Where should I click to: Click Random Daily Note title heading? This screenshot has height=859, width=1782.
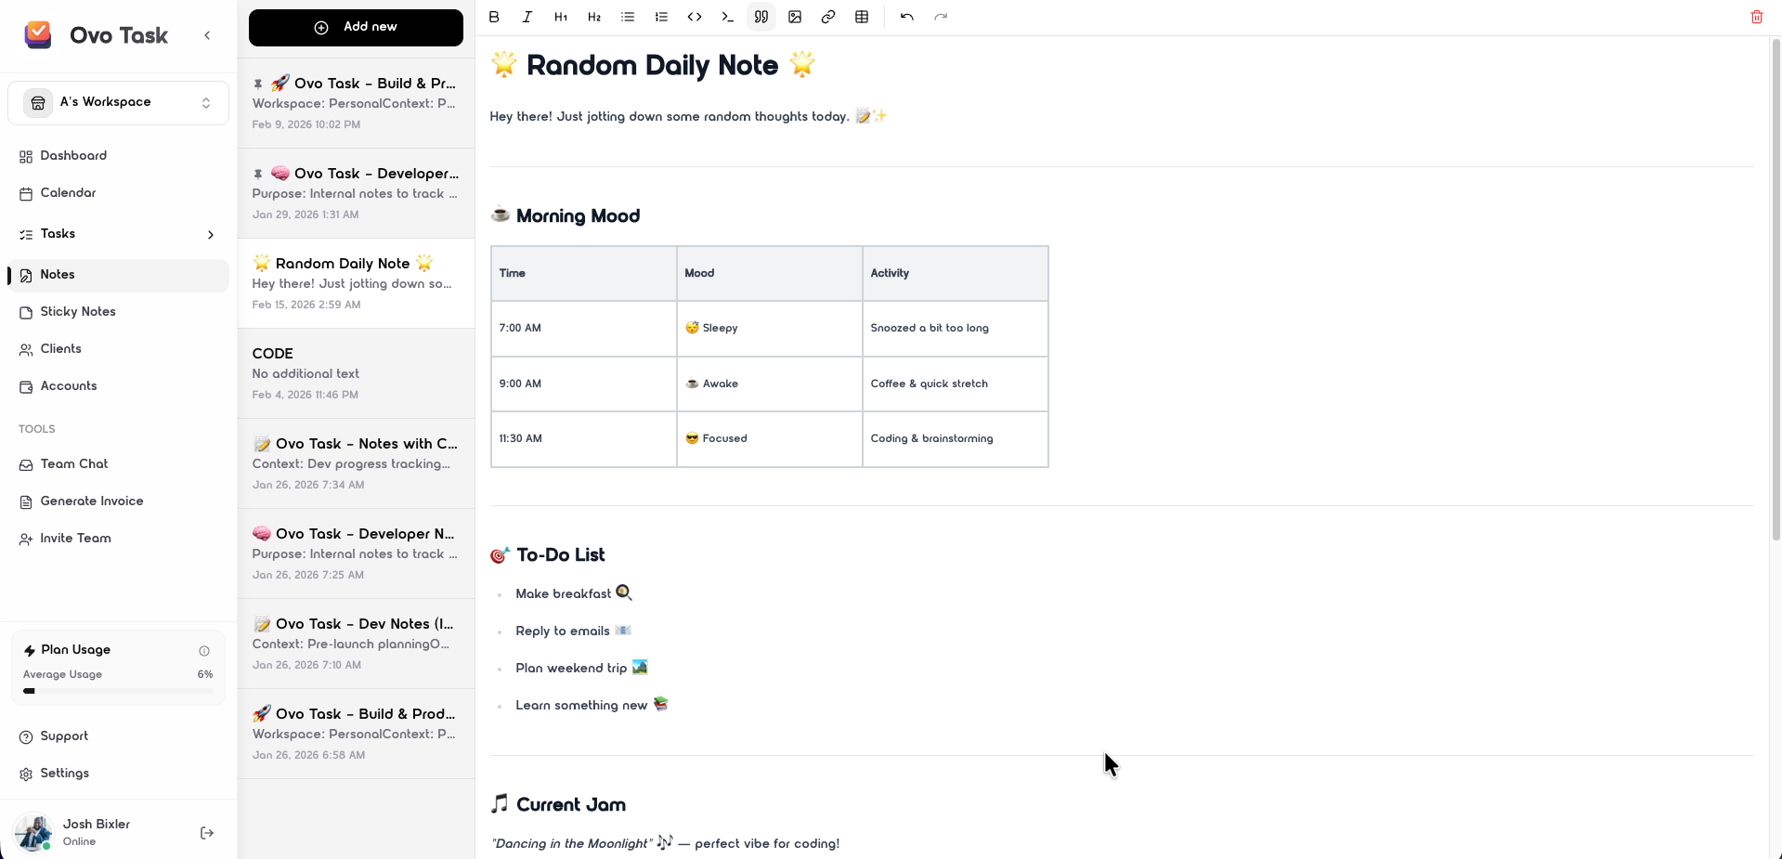(x=652, y=65)
